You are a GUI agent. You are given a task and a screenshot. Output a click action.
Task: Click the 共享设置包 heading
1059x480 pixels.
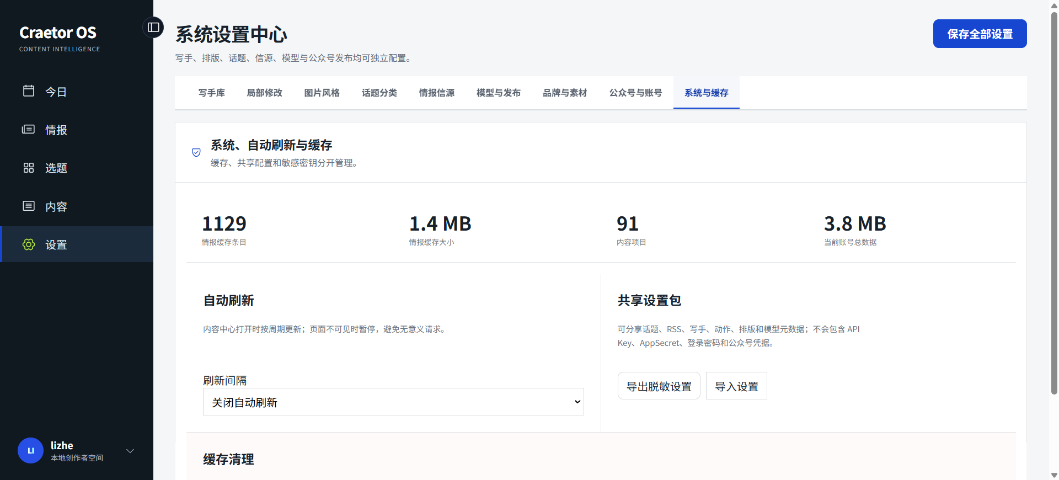click(649, 300)
